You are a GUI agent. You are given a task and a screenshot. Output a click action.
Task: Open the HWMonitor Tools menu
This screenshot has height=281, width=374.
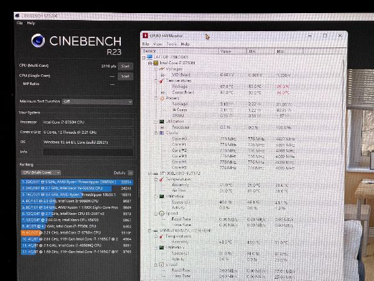pyautogui.click(x=171, y=44)
